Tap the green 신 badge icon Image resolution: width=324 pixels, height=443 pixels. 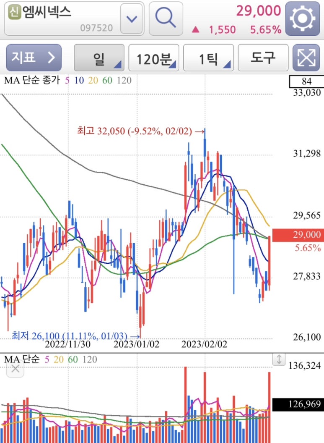point(14,13)
